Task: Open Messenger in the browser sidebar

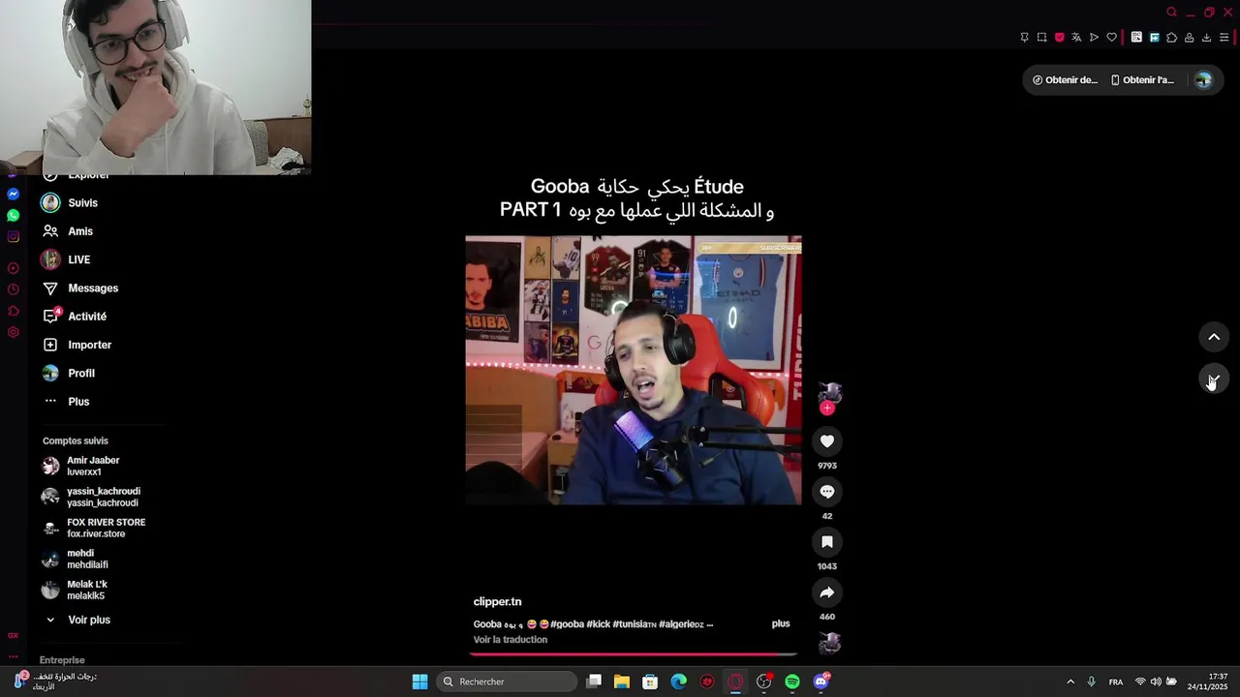Action: point(13,195)
